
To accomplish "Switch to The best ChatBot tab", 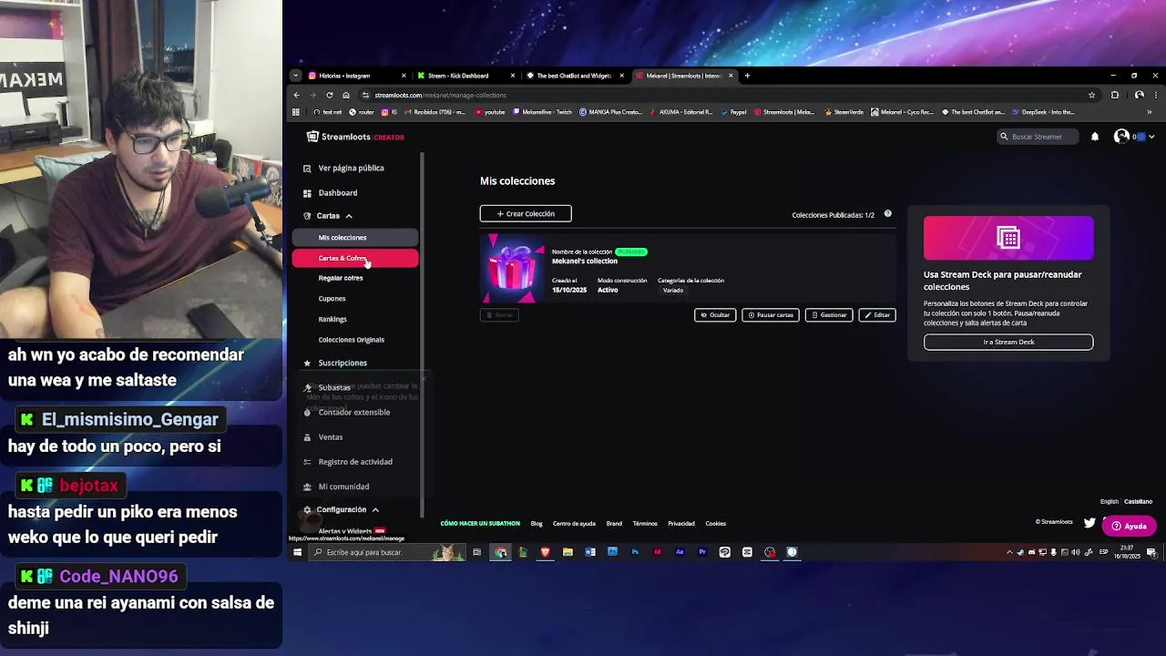I will pos(575,76).
